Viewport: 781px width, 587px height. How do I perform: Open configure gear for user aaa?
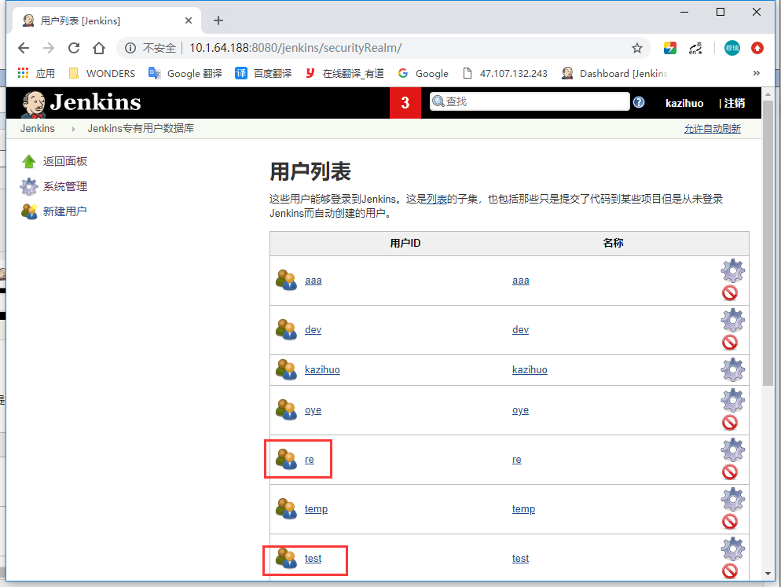tap(732, 270)
